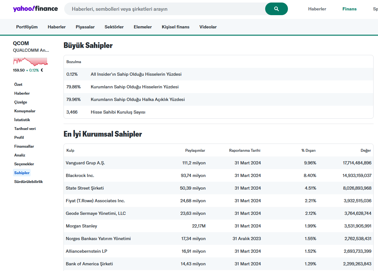This screenshot has width=378, height=271.
Task: Open Haberler in the top right header
Action: pyautogui.click(x=317, y=9)
